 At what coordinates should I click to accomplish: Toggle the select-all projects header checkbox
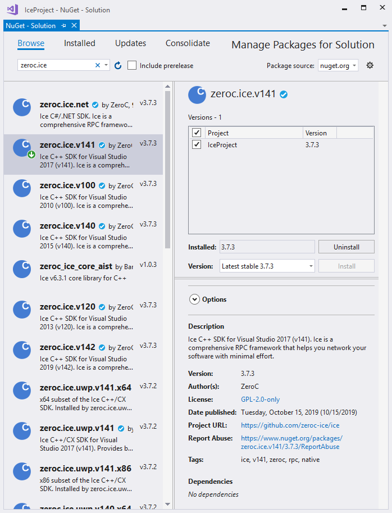pyautogui.click(x=197, y=133)
